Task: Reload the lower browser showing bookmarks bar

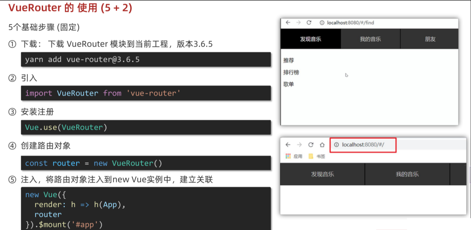Action: point(311,145)
